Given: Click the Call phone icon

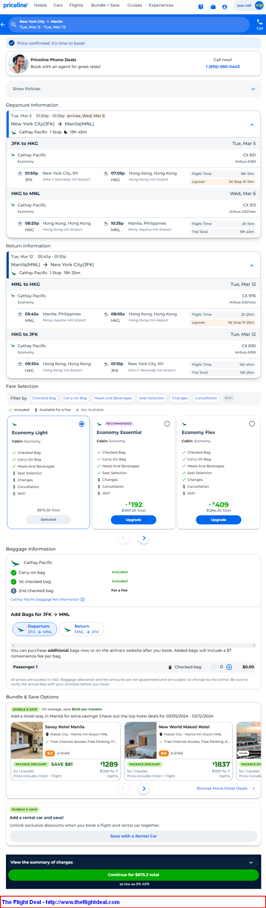Looking at the screenshot, I should pos(260,22).
